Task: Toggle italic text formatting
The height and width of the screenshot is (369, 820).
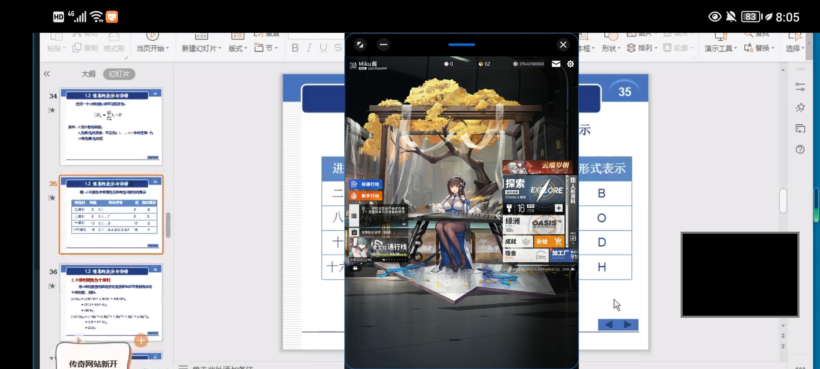Action: [x=309, y=48]
